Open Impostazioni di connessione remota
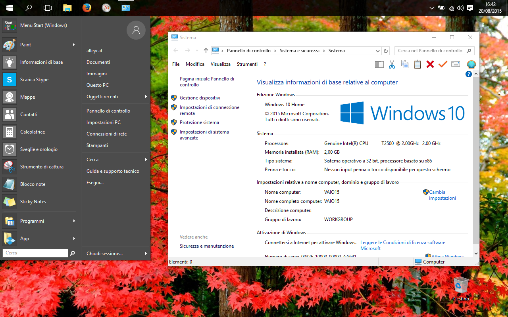The width and height of the screenshot is (508, 317). [x=210, y=110]
